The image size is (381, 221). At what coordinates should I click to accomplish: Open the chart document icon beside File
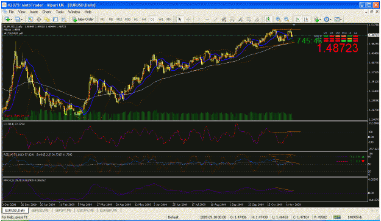click(4, 12)
